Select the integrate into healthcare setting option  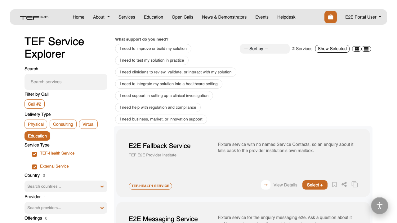[169, 84]
